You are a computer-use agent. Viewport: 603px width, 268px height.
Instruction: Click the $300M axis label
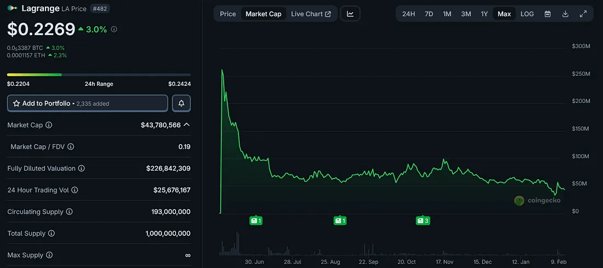581,46
